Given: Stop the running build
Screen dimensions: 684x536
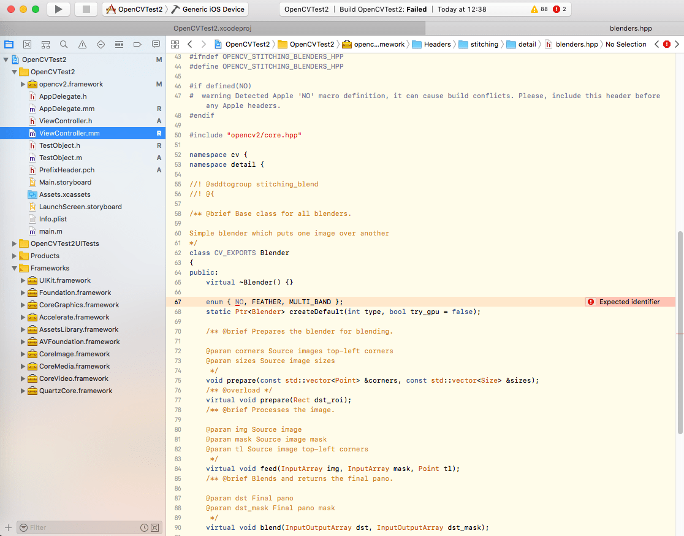Looking at the screenshot, I should (x=86, y=9).
